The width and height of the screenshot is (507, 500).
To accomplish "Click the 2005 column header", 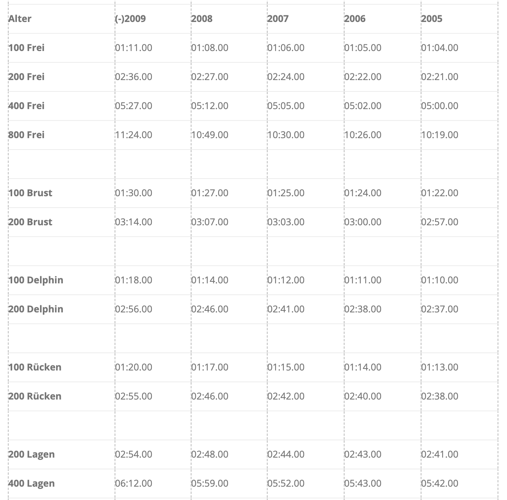I will pyautogui.click(x=432, y=19).
